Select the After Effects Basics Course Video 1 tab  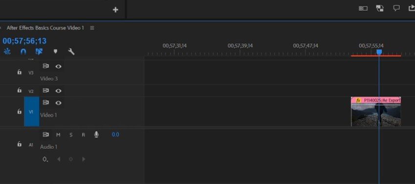point(45,28)
